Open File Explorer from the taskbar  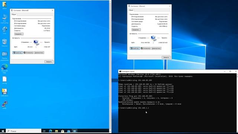coord(57,131)
